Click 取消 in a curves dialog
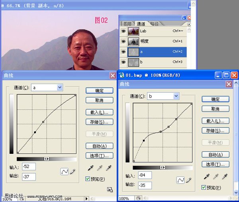This screenshot has width=239, height=202. 99,100
